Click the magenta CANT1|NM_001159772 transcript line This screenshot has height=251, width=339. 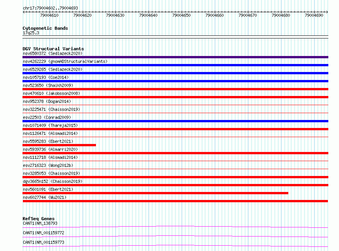click(175, 236)
